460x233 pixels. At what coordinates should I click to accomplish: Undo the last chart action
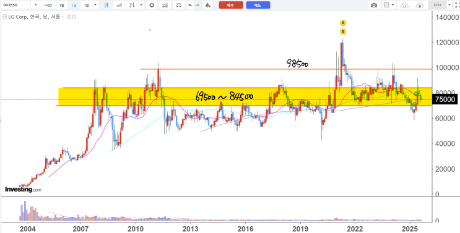191,5
